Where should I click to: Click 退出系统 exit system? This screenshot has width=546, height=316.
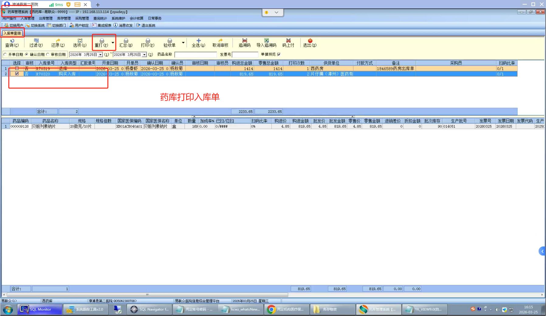[x=146, y=25]
